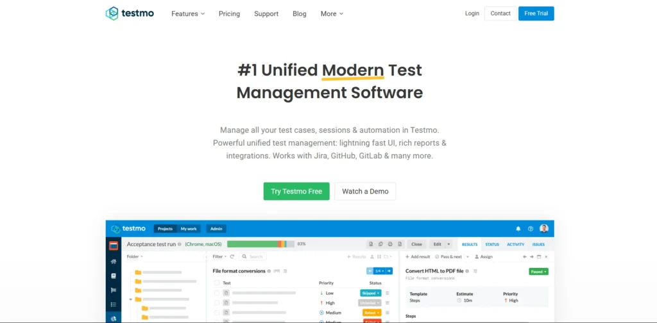Viewport: 657px width, 323px height.
Task: Tick the select-all checkbox beside Test header
Action: point(217,283)
